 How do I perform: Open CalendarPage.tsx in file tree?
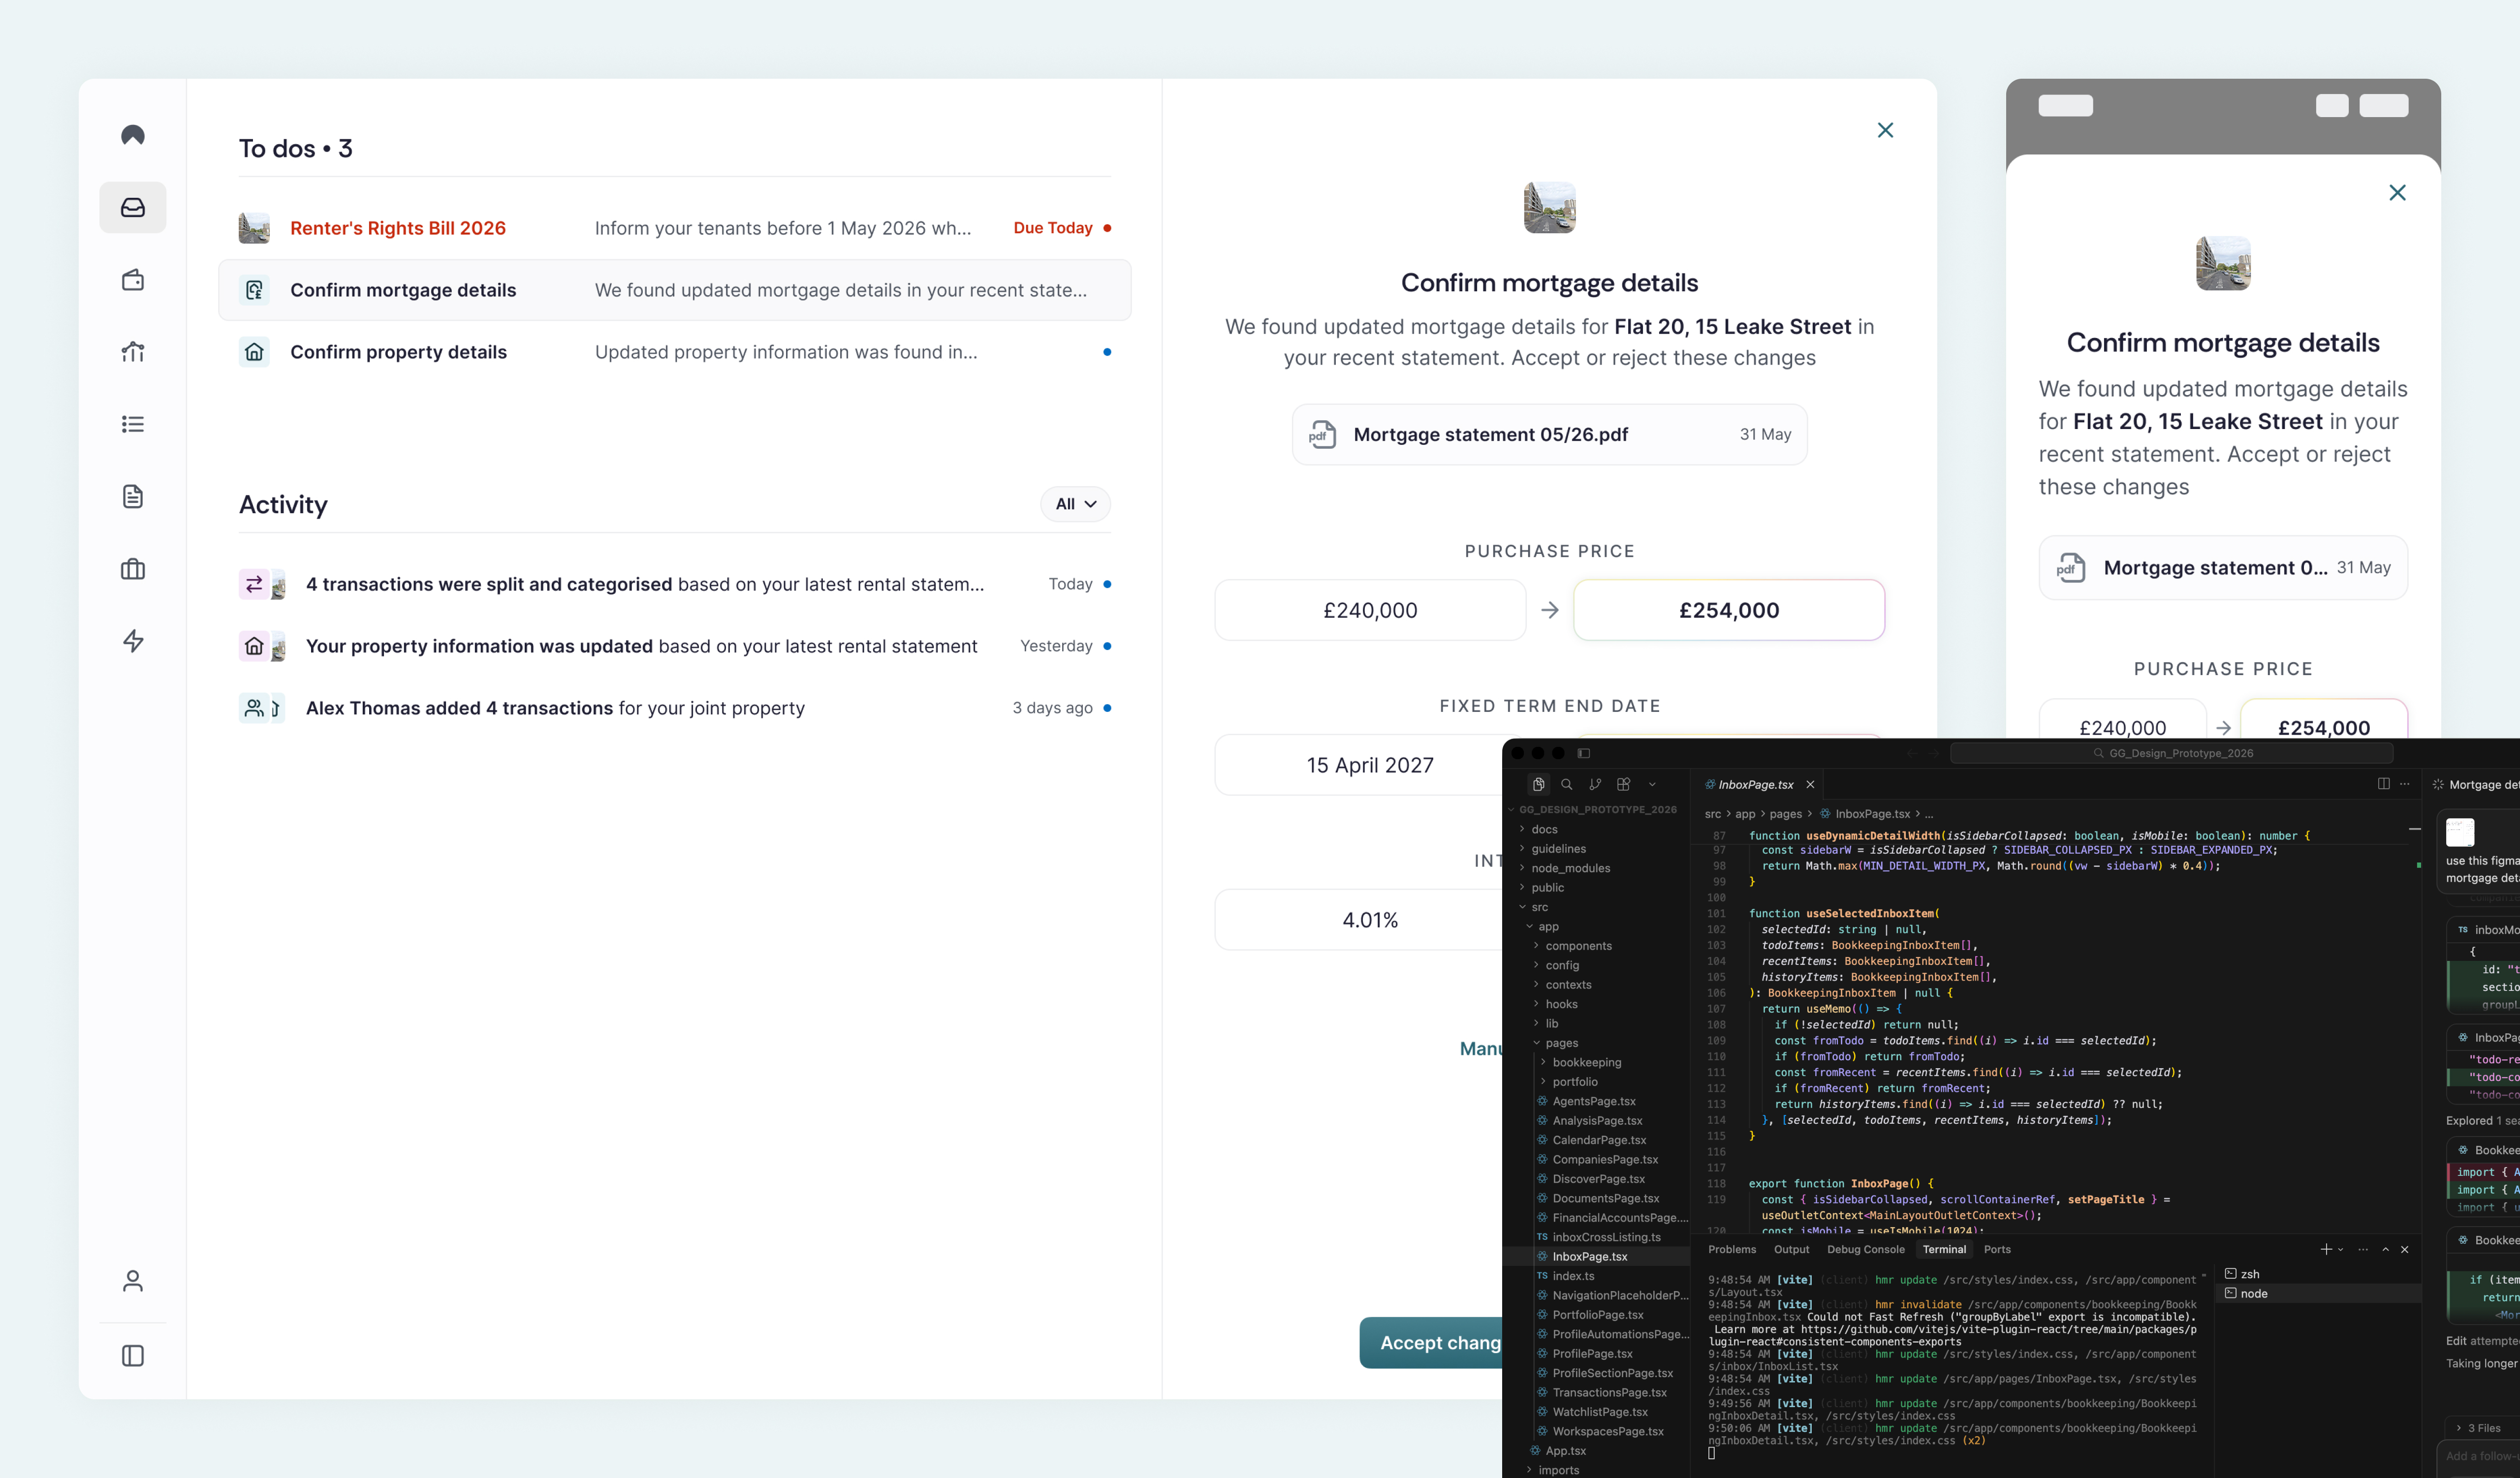pyautogui.click(x=1595, y=1140)
